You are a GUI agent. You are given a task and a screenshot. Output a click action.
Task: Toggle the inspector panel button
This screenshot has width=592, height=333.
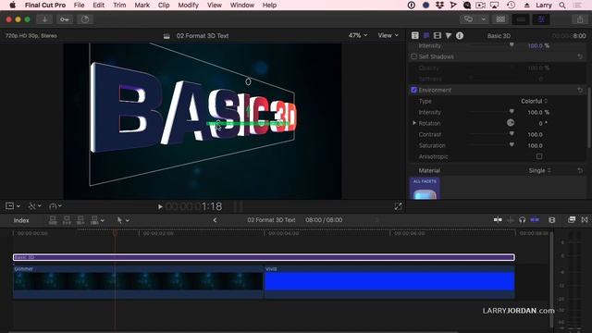[x=541, y=19]
